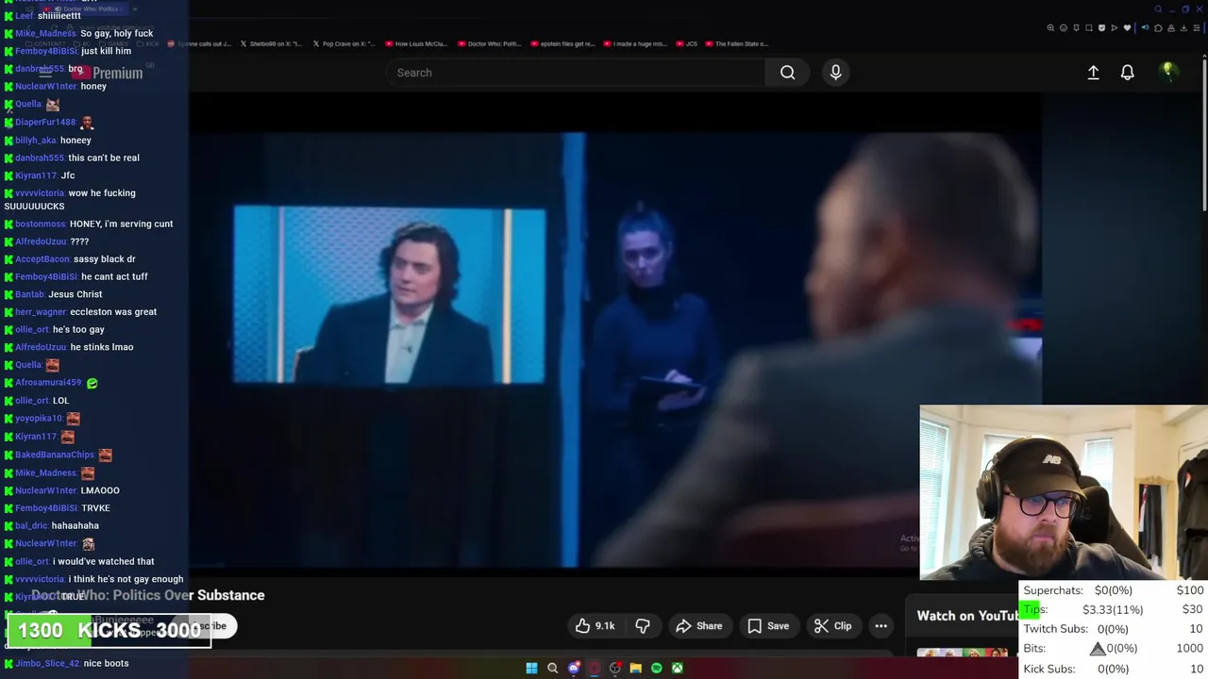Open 'The Fallen State o...' bookmark

(x=737, y=43)
